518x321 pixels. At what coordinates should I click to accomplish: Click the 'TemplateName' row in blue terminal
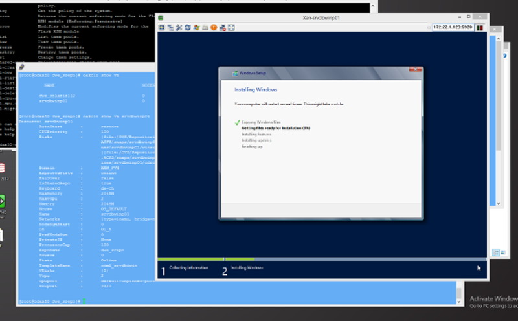pyautogui.click(x=88, y=265)
